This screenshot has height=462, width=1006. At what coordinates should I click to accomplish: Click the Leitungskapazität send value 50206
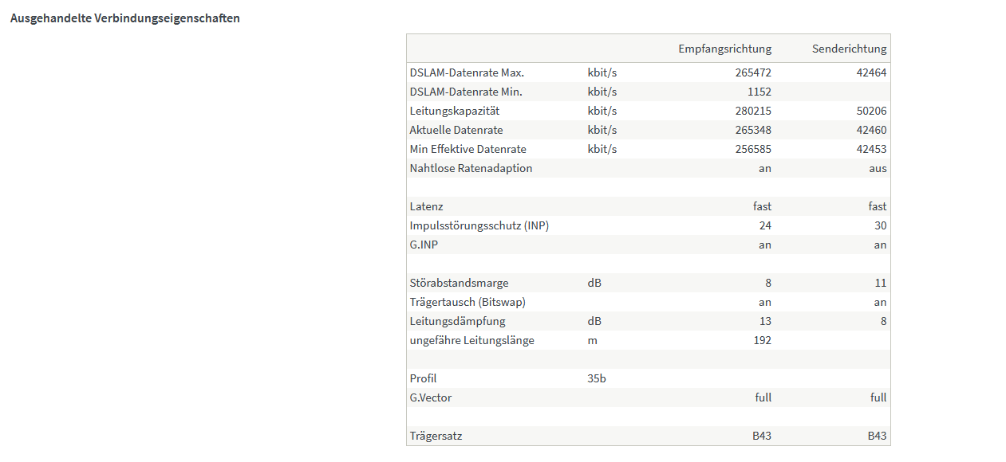pos(870,111)
